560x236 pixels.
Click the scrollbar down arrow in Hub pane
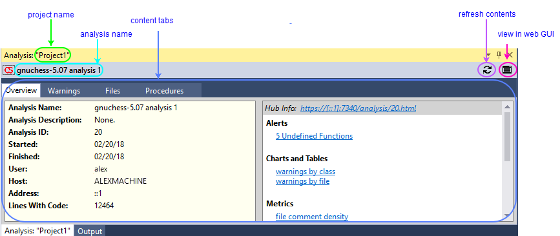507,215
